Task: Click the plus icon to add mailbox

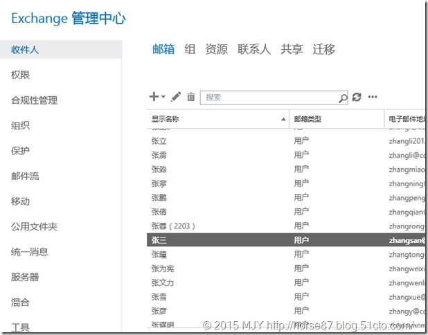Action: pyautogui.click(x=154, y=97)
